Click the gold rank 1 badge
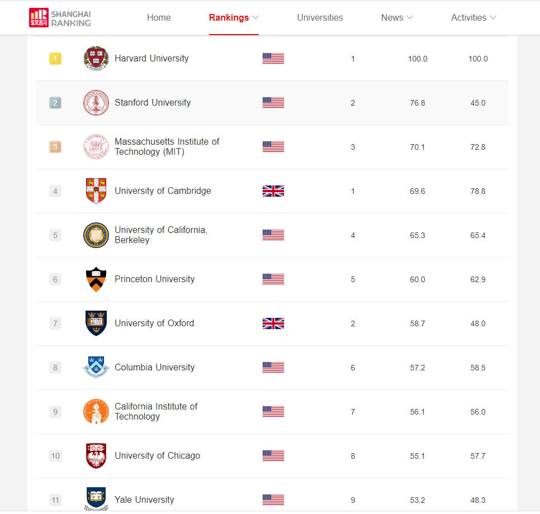 (55, 59)
